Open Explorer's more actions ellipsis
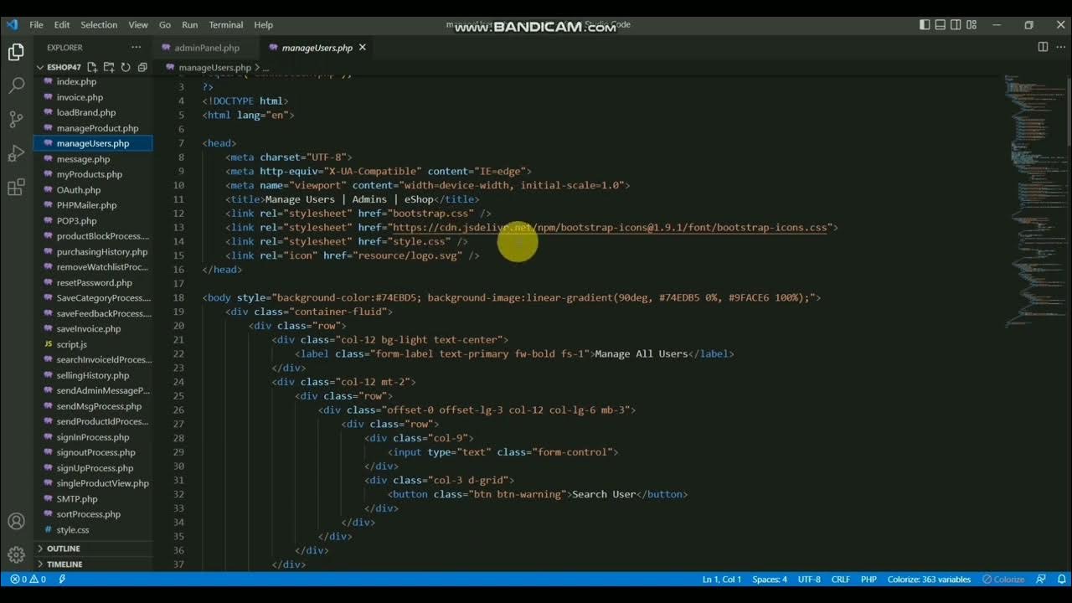Viewport: 1072px width, 603px height. (x=137, y=48)
